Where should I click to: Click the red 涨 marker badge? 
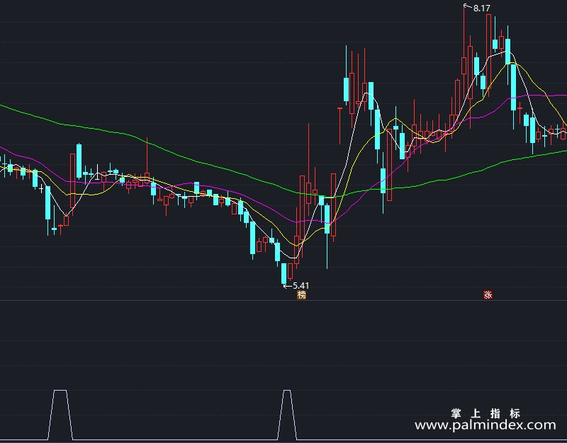click(x=488, y=295)
